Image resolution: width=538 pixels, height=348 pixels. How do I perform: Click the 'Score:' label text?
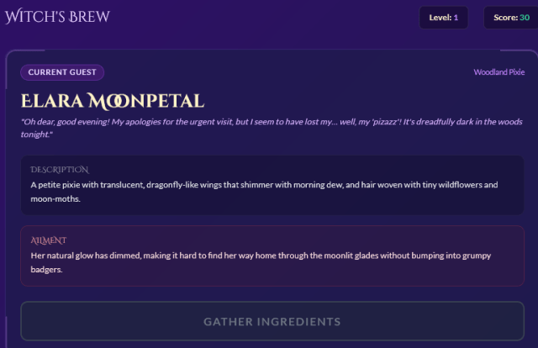point(504,17)
